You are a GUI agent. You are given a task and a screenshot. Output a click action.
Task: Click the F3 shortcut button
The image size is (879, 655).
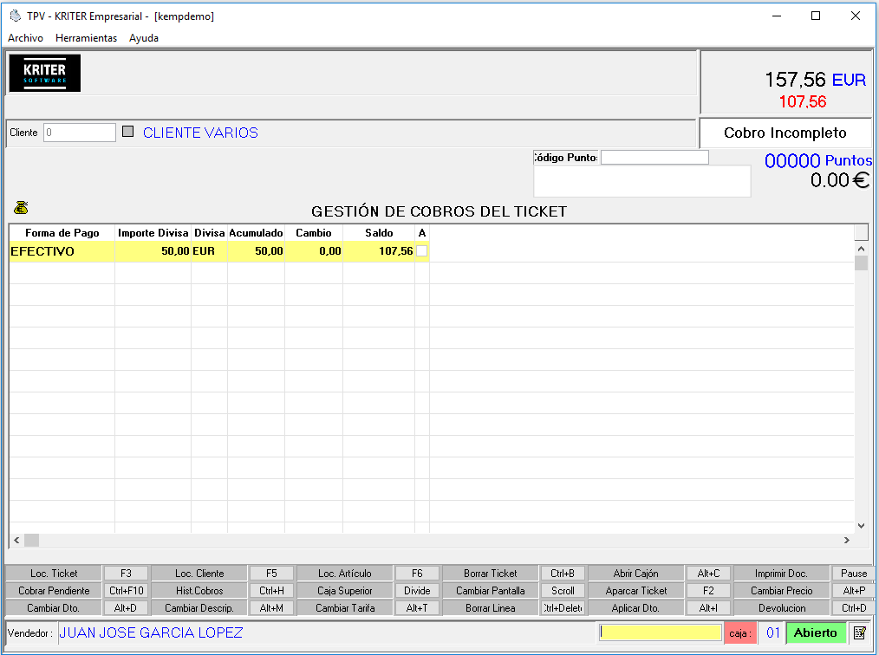point(127,574)
